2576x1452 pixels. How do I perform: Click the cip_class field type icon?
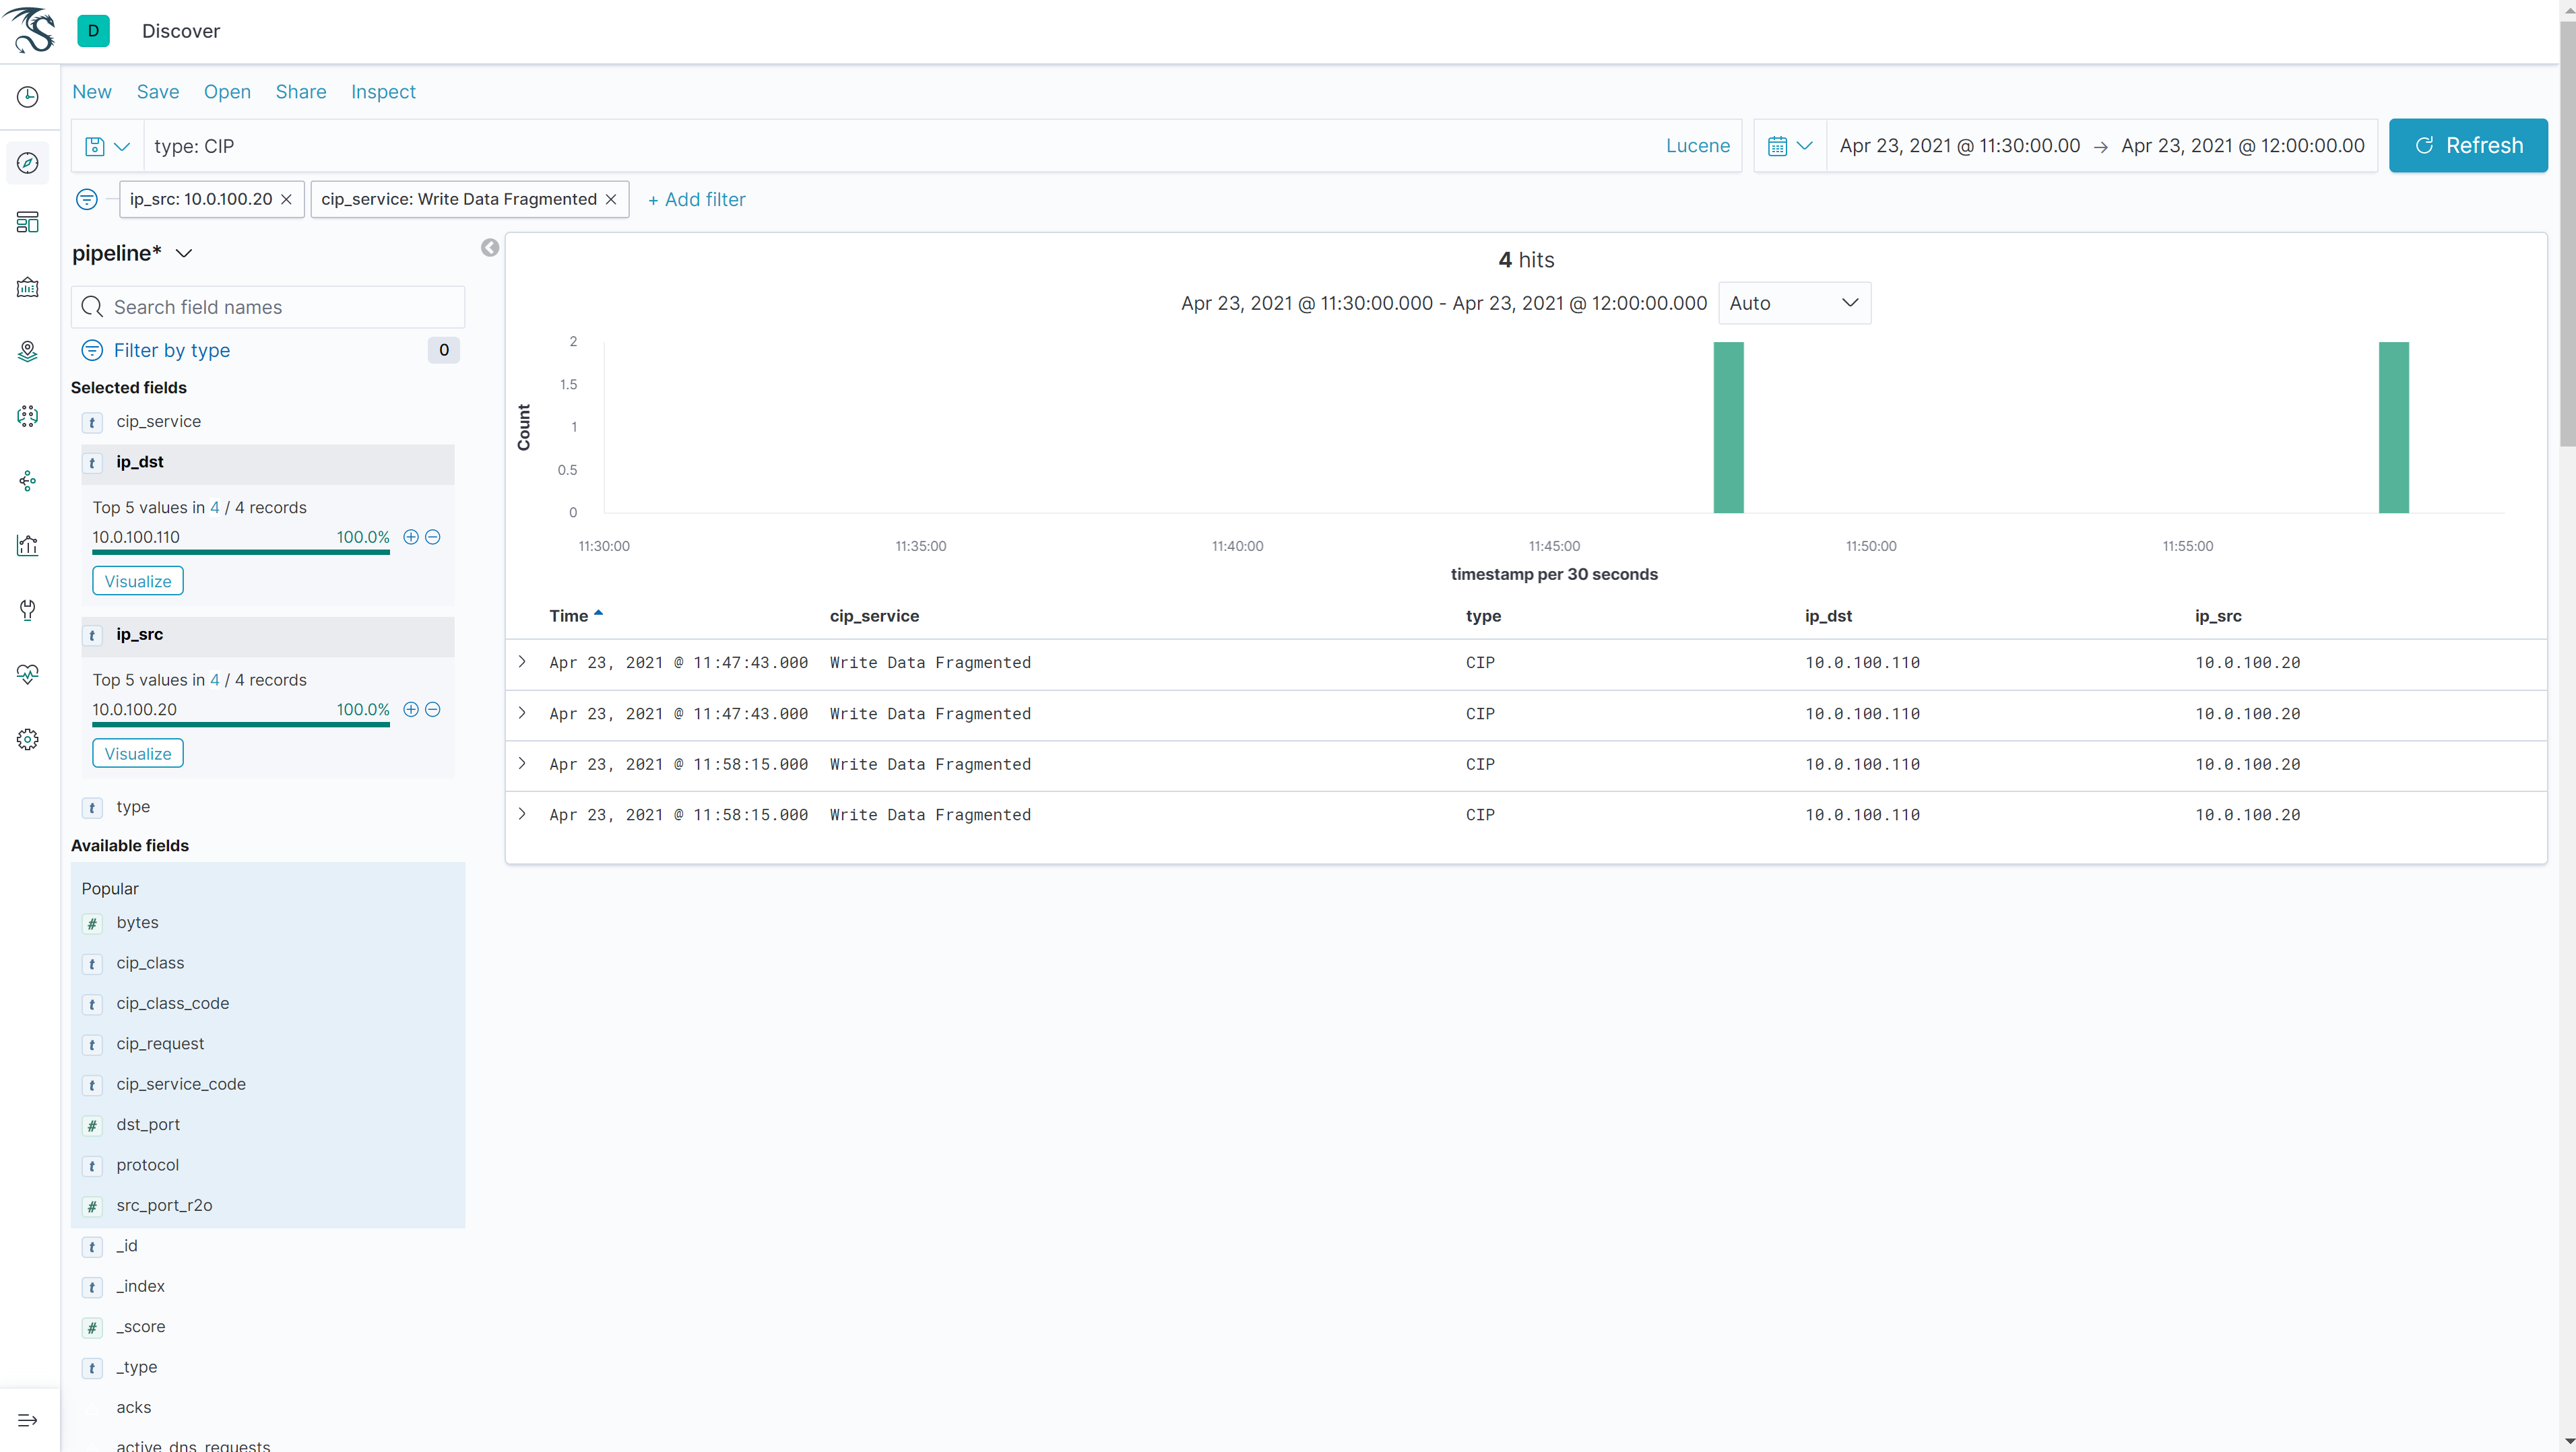click(92, 964)
